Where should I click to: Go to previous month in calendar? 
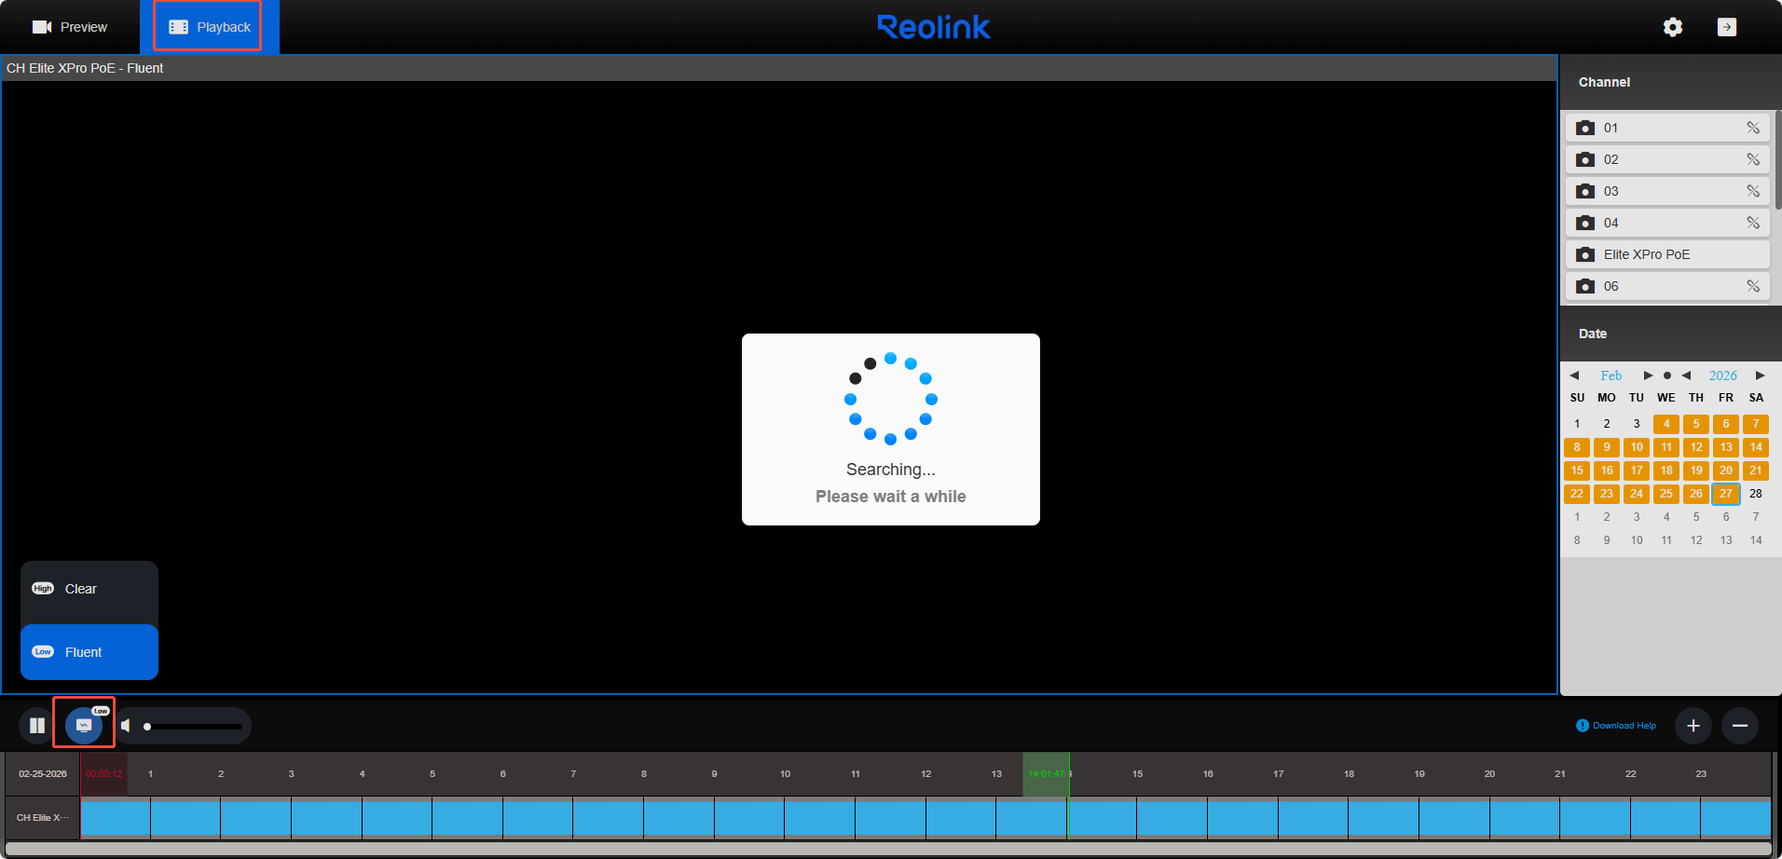1574,375
